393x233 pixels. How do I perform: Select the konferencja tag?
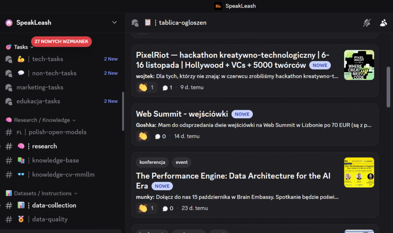(x=152, y=162)
